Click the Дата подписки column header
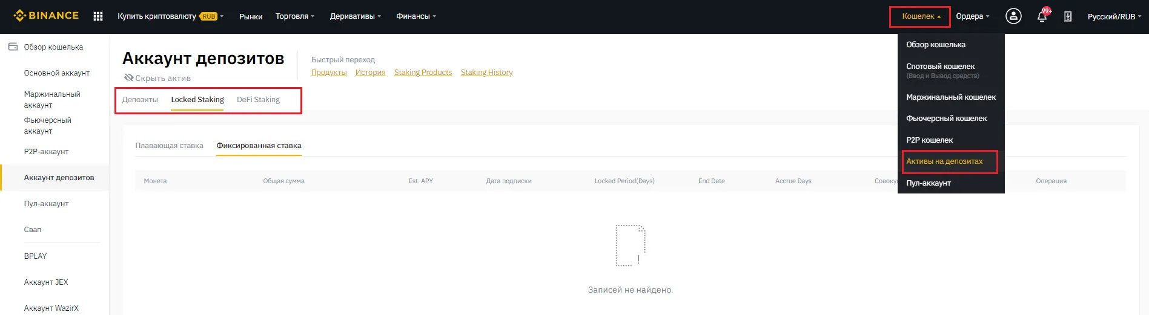Viewport: 1149px width, 315px height. tap(508, 181)
